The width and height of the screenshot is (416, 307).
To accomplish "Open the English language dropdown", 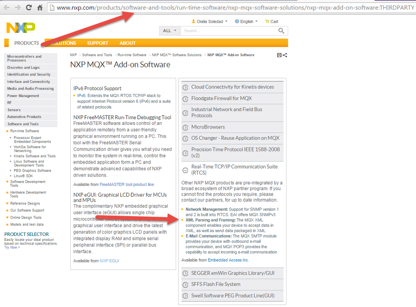I will [x=246, y=22].
